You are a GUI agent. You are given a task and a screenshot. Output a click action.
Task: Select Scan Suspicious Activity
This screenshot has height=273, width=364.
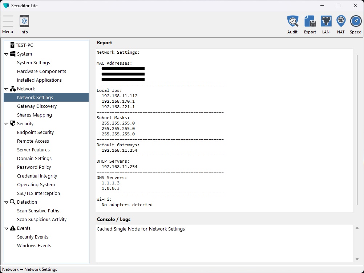point(42,219)
